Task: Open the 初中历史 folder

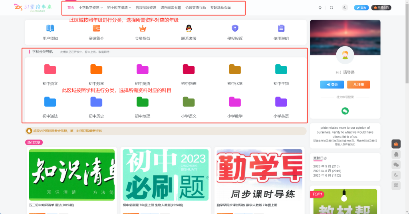Action: (x=96, y=102)
